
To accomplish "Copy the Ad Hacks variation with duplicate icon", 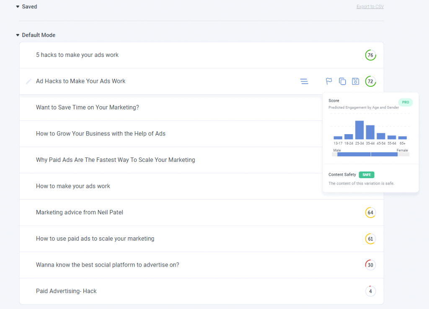I will coord(342,81).
